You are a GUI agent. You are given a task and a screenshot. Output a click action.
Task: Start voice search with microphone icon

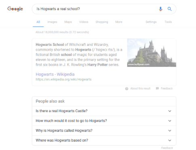pyautogui.click(x=160, y=9)
